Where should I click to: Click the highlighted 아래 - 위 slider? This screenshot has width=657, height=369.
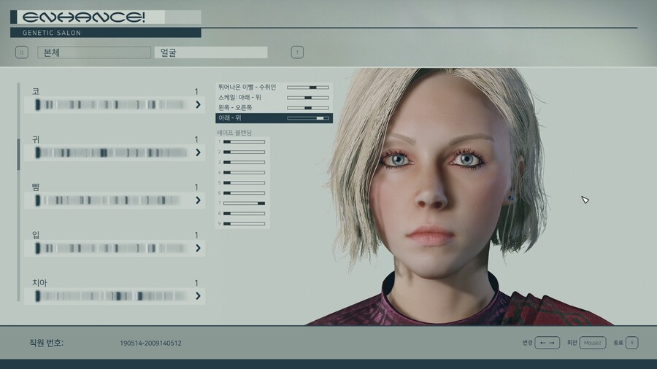point(307,118)
